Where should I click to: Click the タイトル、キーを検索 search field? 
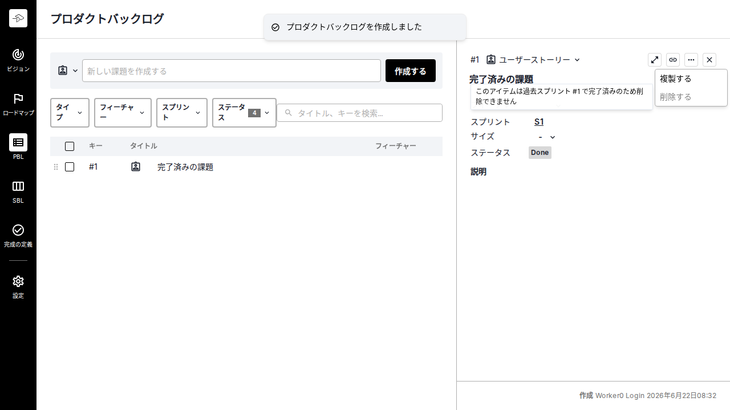(x=360, y=113)
